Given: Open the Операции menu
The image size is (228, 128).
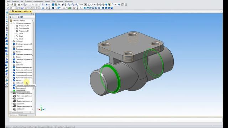Looking at the screenshot, I should tap(28, 1).
